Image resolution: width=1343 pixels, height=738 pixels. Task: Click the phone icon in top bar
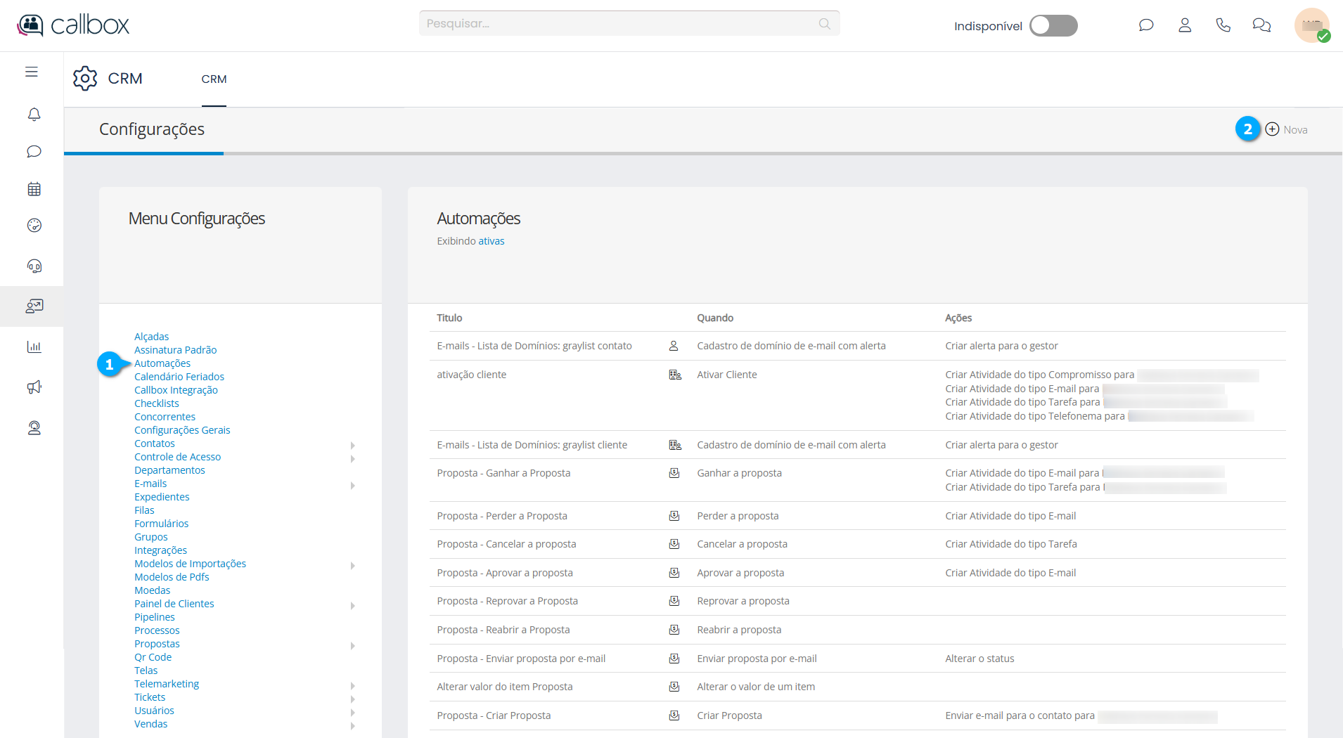pyautogui.click(x=1223, y=25)
